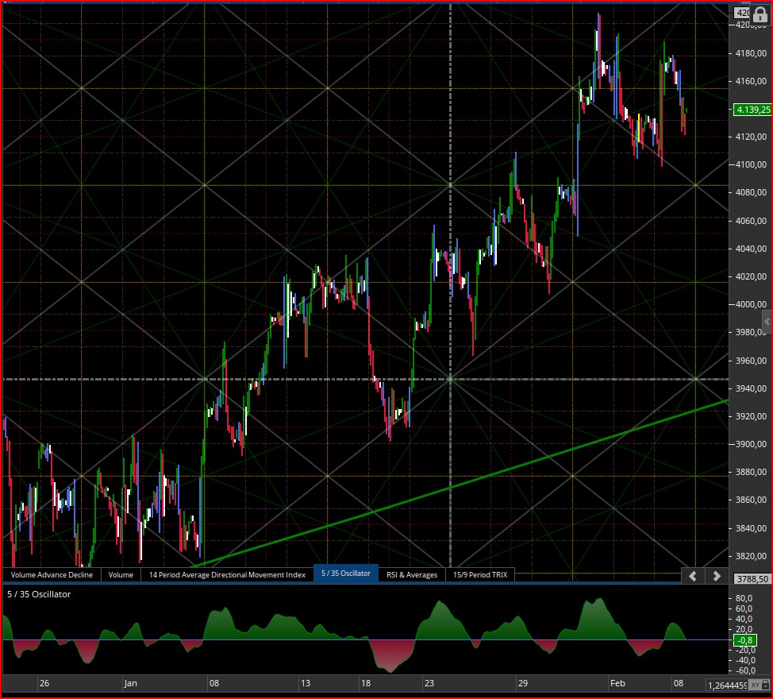This screenshot has height=699, width=773.
Task: Click the Jan date label on time axis
Action: tap(131, 683)
